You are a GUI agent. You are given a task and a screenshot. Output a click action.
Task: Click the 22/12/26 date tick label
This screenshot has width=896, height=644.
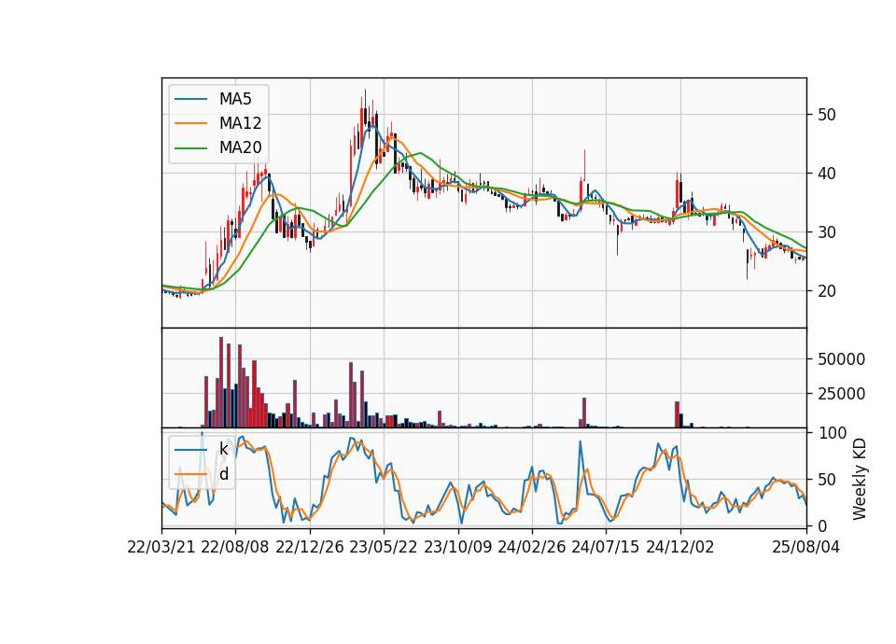(x=310, y=547)
